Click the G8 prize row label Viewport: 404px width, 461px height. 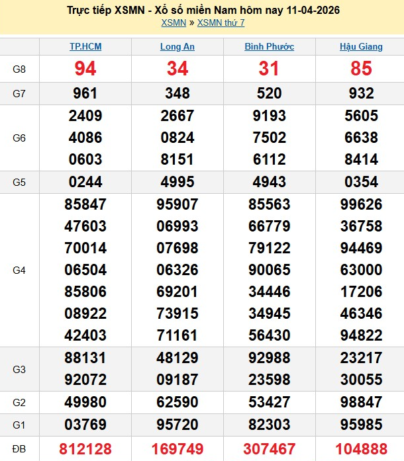19,69
